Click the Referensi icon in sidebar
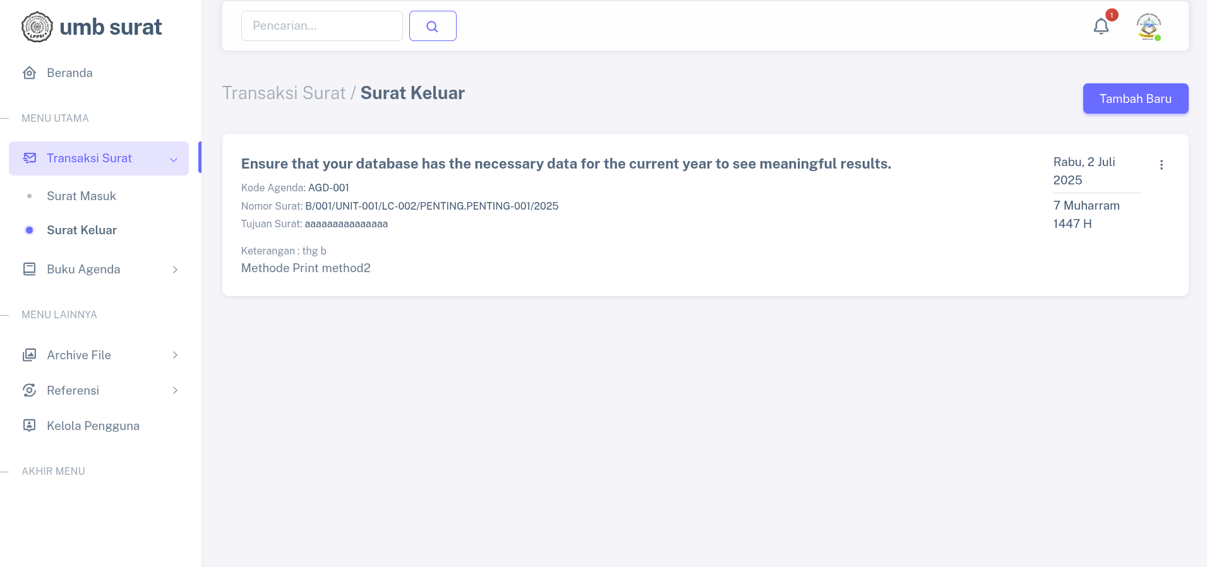 [29, 390]
